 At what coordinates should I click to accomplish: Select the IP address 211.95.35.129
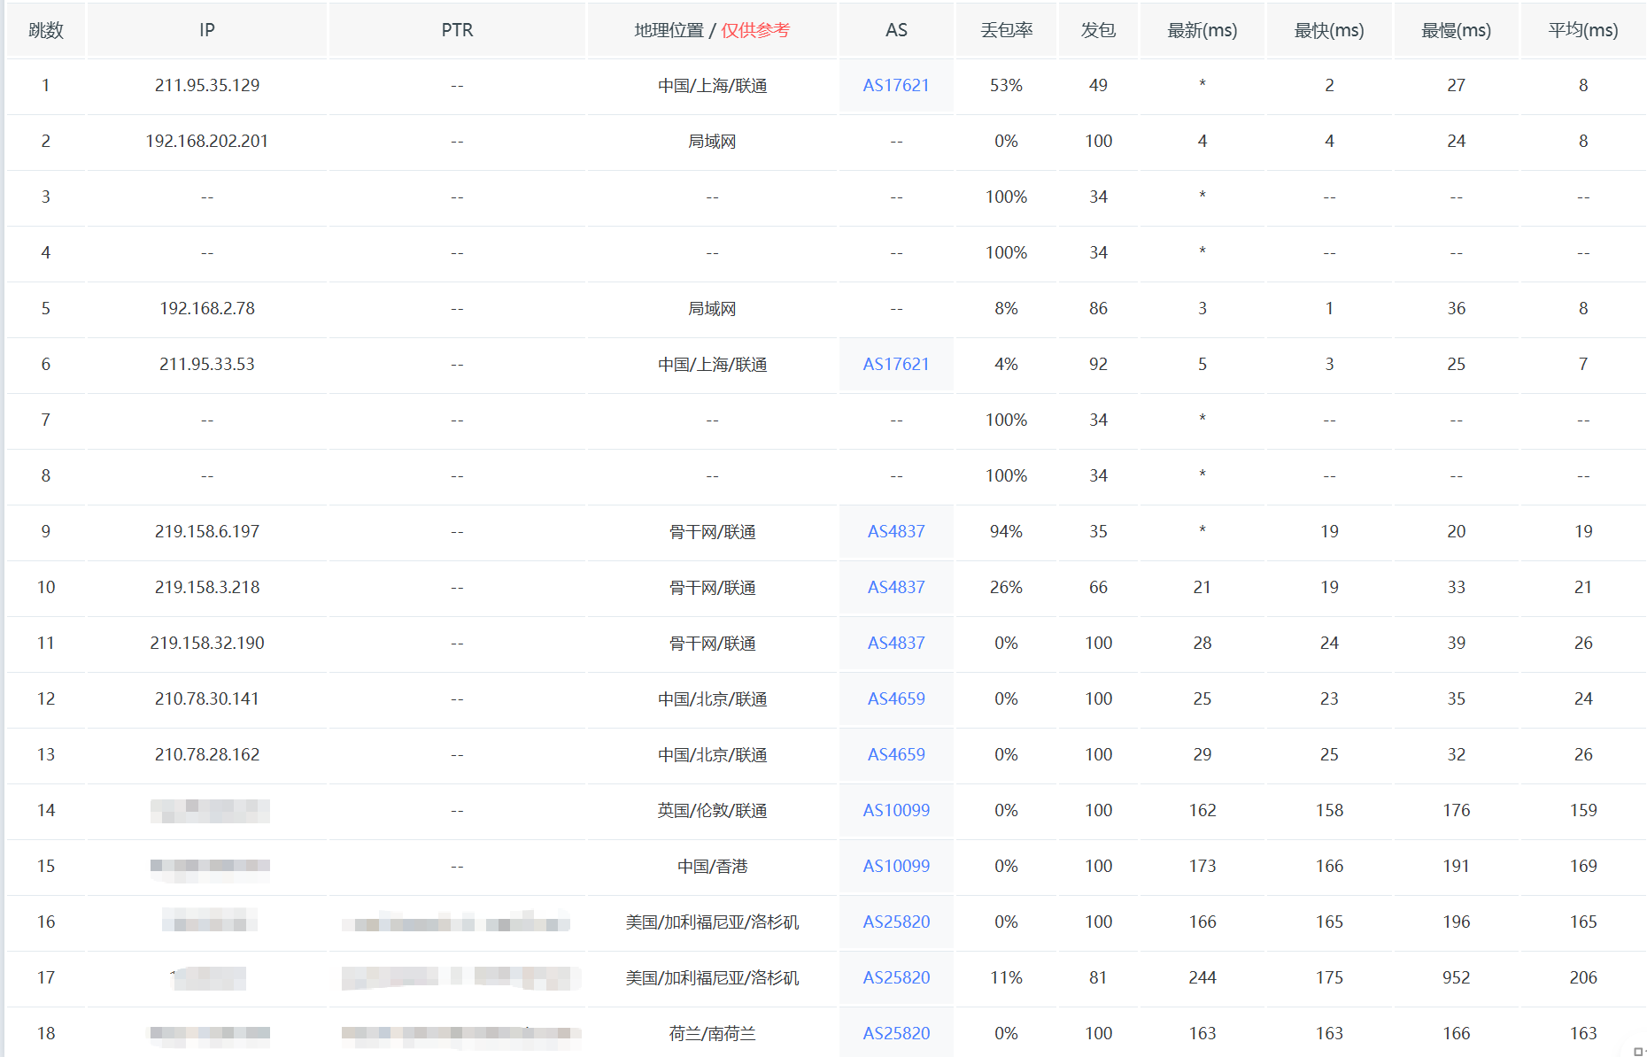tap(207, 85)
